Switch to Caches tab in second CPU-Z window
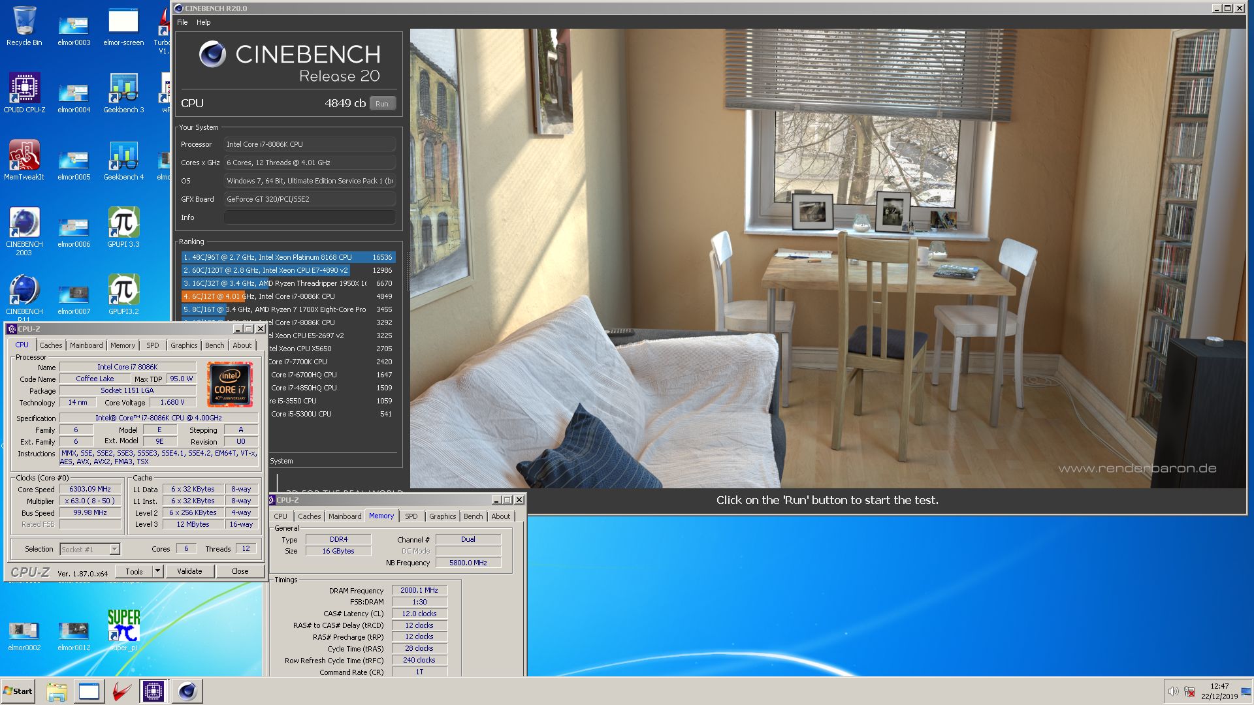This screenshot has height=705, width=1254. coord(309,516)
